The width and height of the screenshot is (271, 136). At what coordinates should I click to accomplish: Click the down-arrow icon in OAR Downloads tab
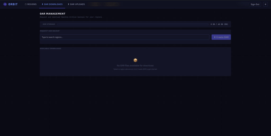point(43,4)
